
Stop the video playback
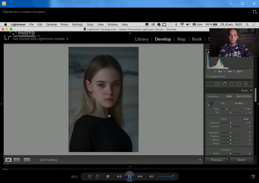[108, 177]
